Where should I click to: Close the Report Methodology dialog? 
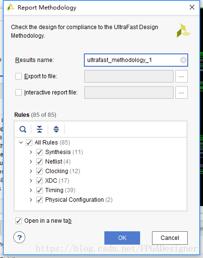(192, 7)
